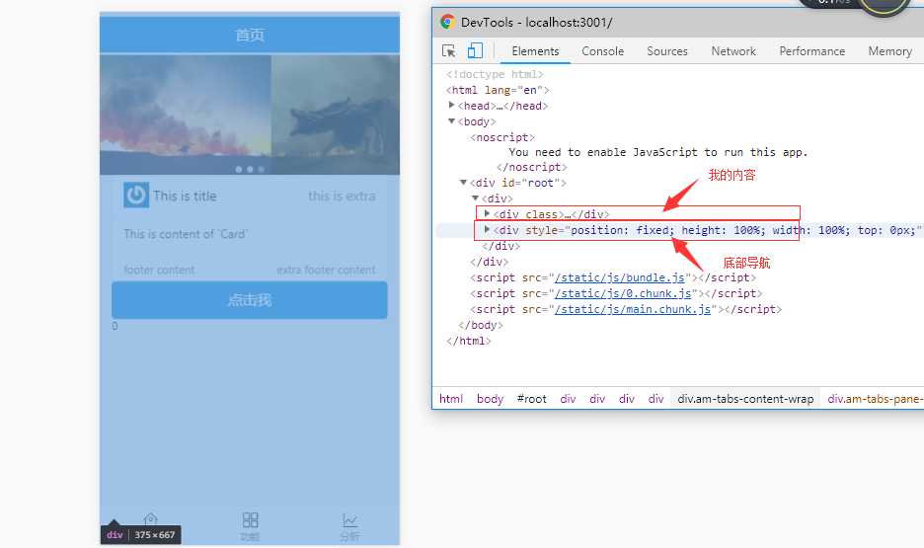Select the first carousel pagination dot
The height and width of the screenshot is (548, 924).
pos(238,170)
